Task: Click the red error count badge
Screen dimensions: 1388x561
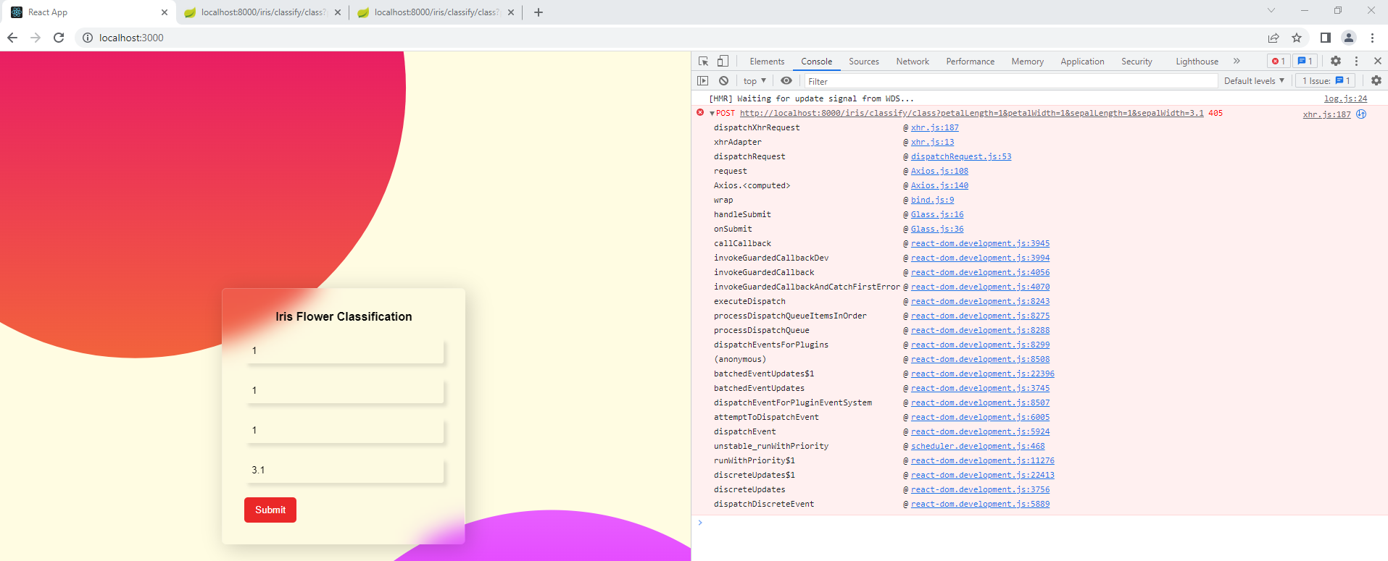Action: (x=1279, y=62)
